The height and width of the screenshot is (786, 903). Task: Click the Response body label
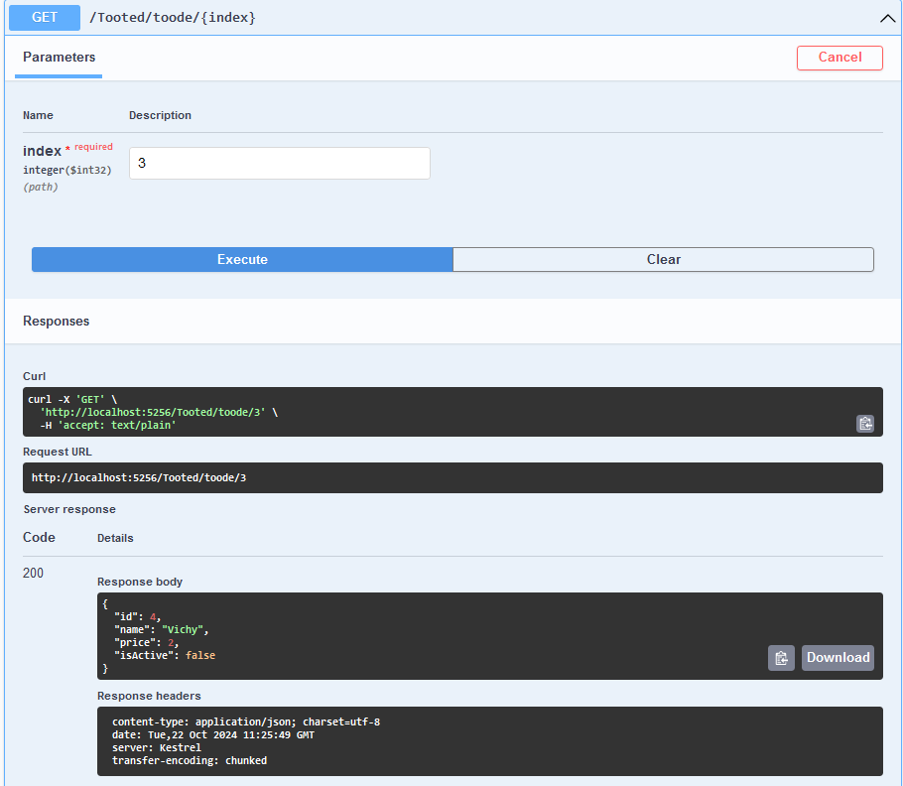point(140,583)
